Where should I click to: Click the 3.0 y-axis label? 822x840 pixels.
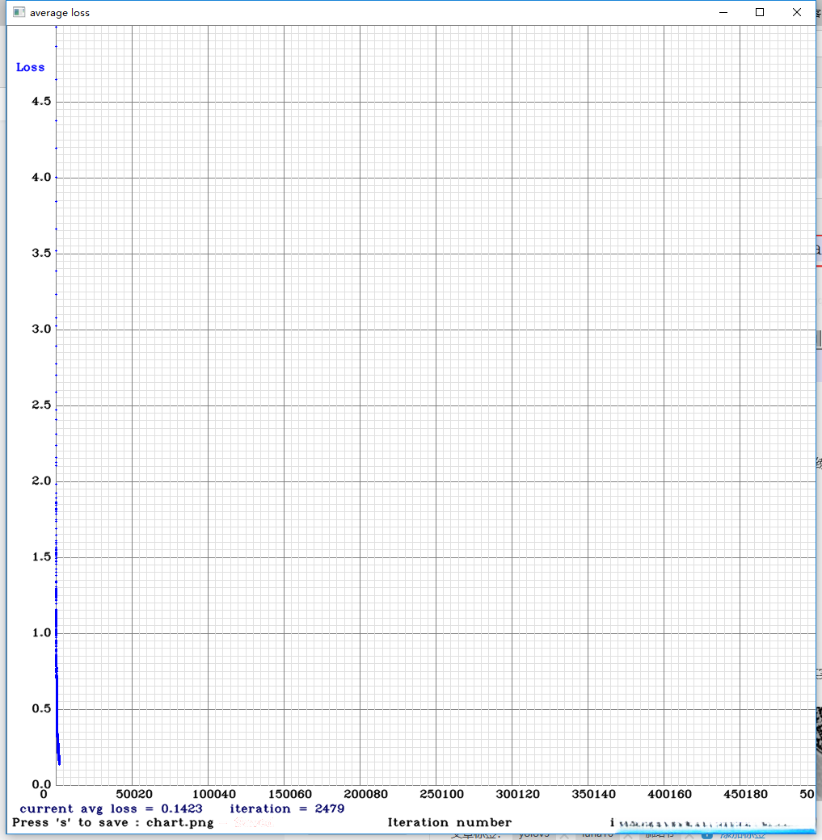41,329
